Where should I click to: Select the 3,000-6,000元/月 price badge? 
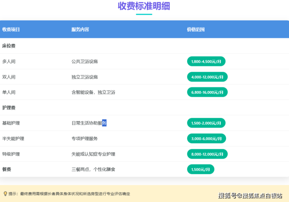click(207, 138)
